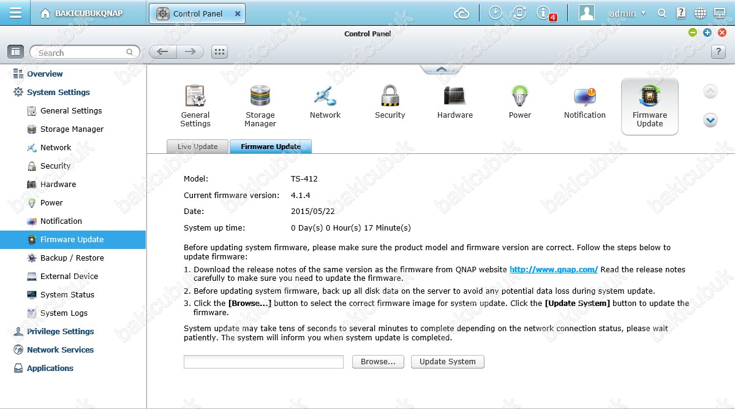Click the Network icon in the icon strip
Viewport: 735px width, 409px height.
tap(325, 96)
